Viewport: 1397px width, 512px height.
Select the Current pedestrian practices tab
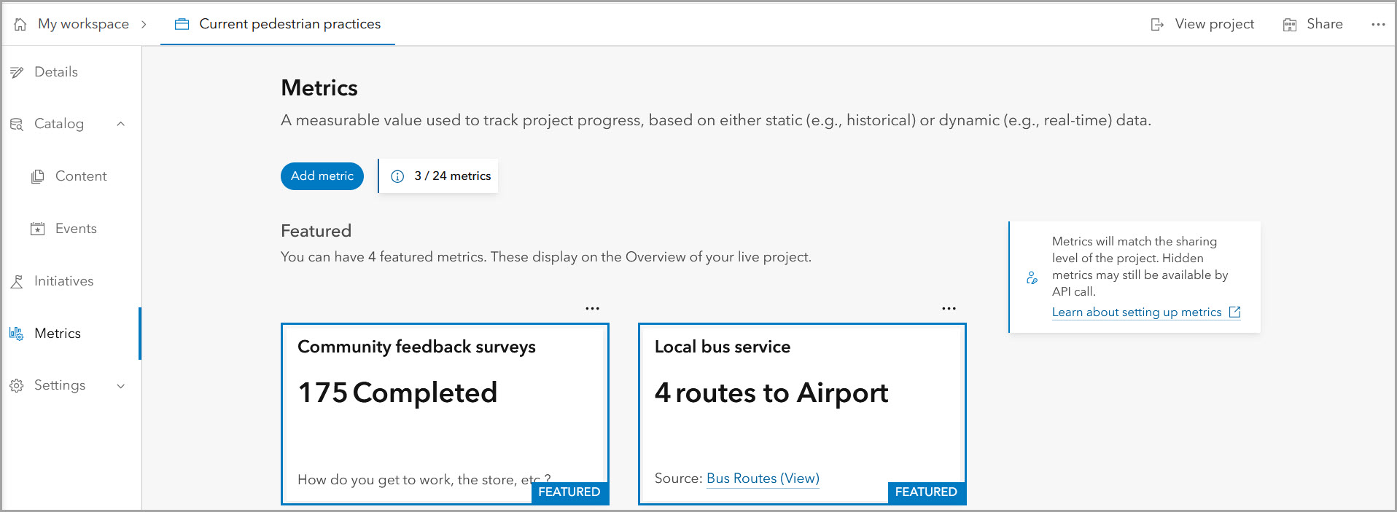(278, 24)
